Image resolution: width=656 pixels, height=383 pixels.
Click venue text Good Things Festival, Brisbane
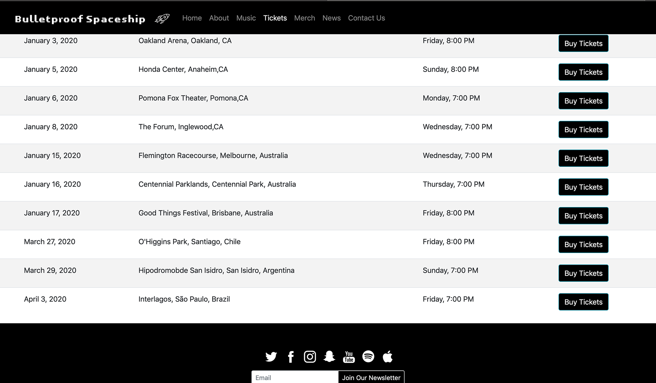(x=206, y=213)
